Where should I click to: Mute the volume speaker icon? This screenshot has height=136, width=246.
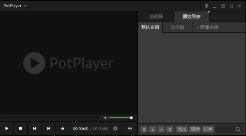click(105, 118)
